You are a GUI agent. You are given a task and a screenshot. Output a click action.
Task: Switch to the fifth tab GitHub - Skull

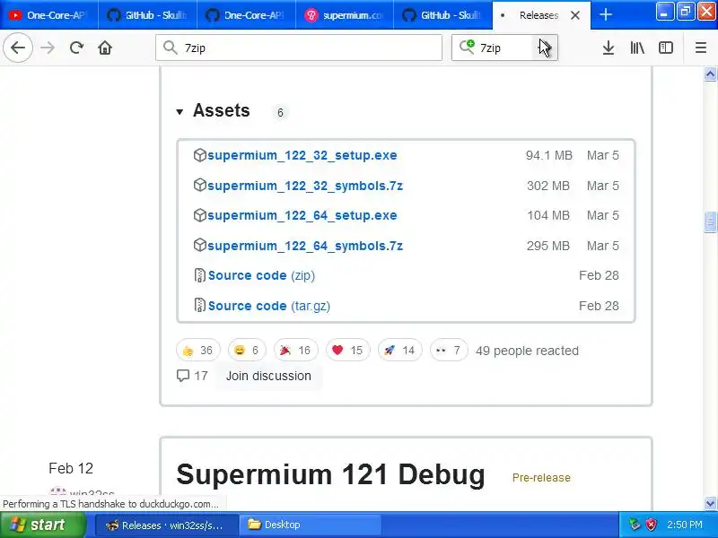pyautogui.click(x=442, y=15)
